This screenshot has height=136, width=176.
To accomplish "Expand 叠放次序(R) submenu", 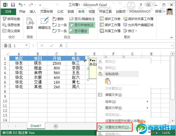I will [124, 108].
